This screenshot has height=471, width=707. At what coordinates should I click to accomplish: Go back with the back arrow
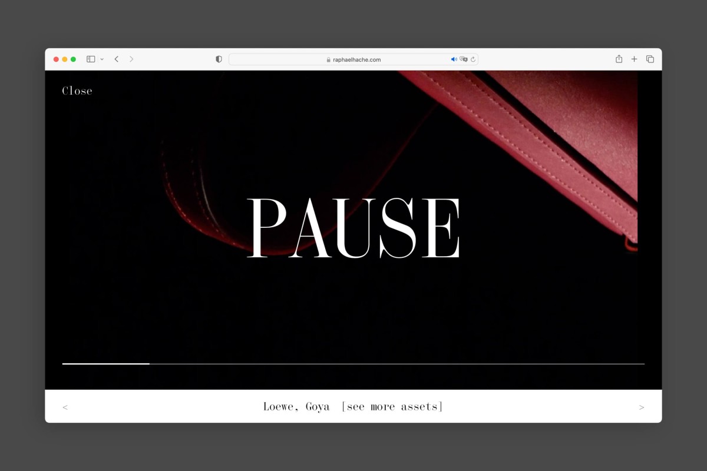117,59
